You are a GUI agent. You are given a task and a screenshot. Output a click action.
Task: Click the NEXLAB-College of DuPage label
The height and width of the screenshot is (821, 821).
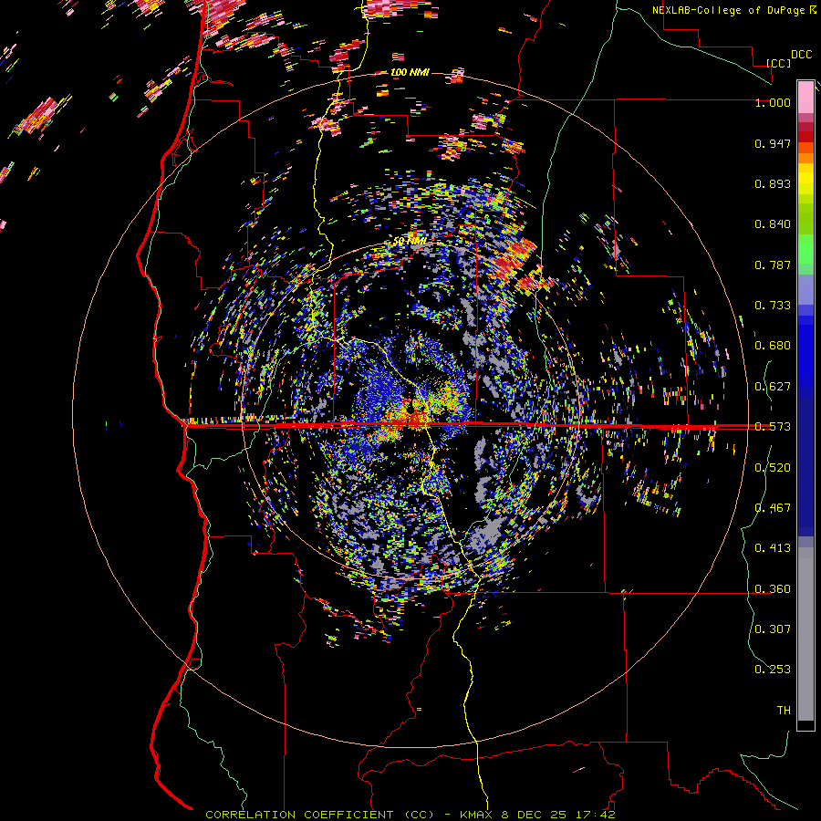coord(734,10)
